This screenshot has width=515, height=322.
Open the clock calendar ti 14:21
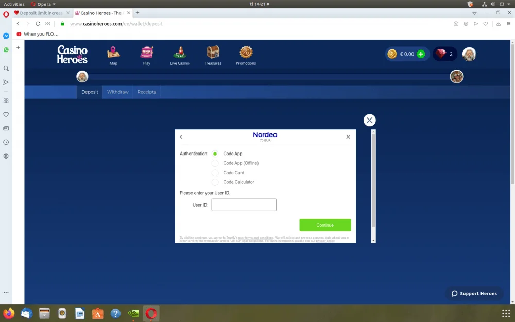(259, 4)
